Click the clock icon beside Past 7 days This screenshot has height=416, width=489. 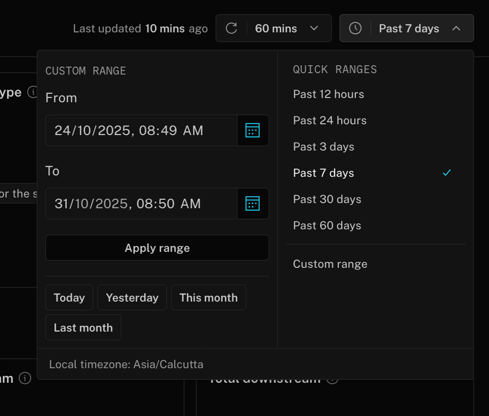point(356,28)
